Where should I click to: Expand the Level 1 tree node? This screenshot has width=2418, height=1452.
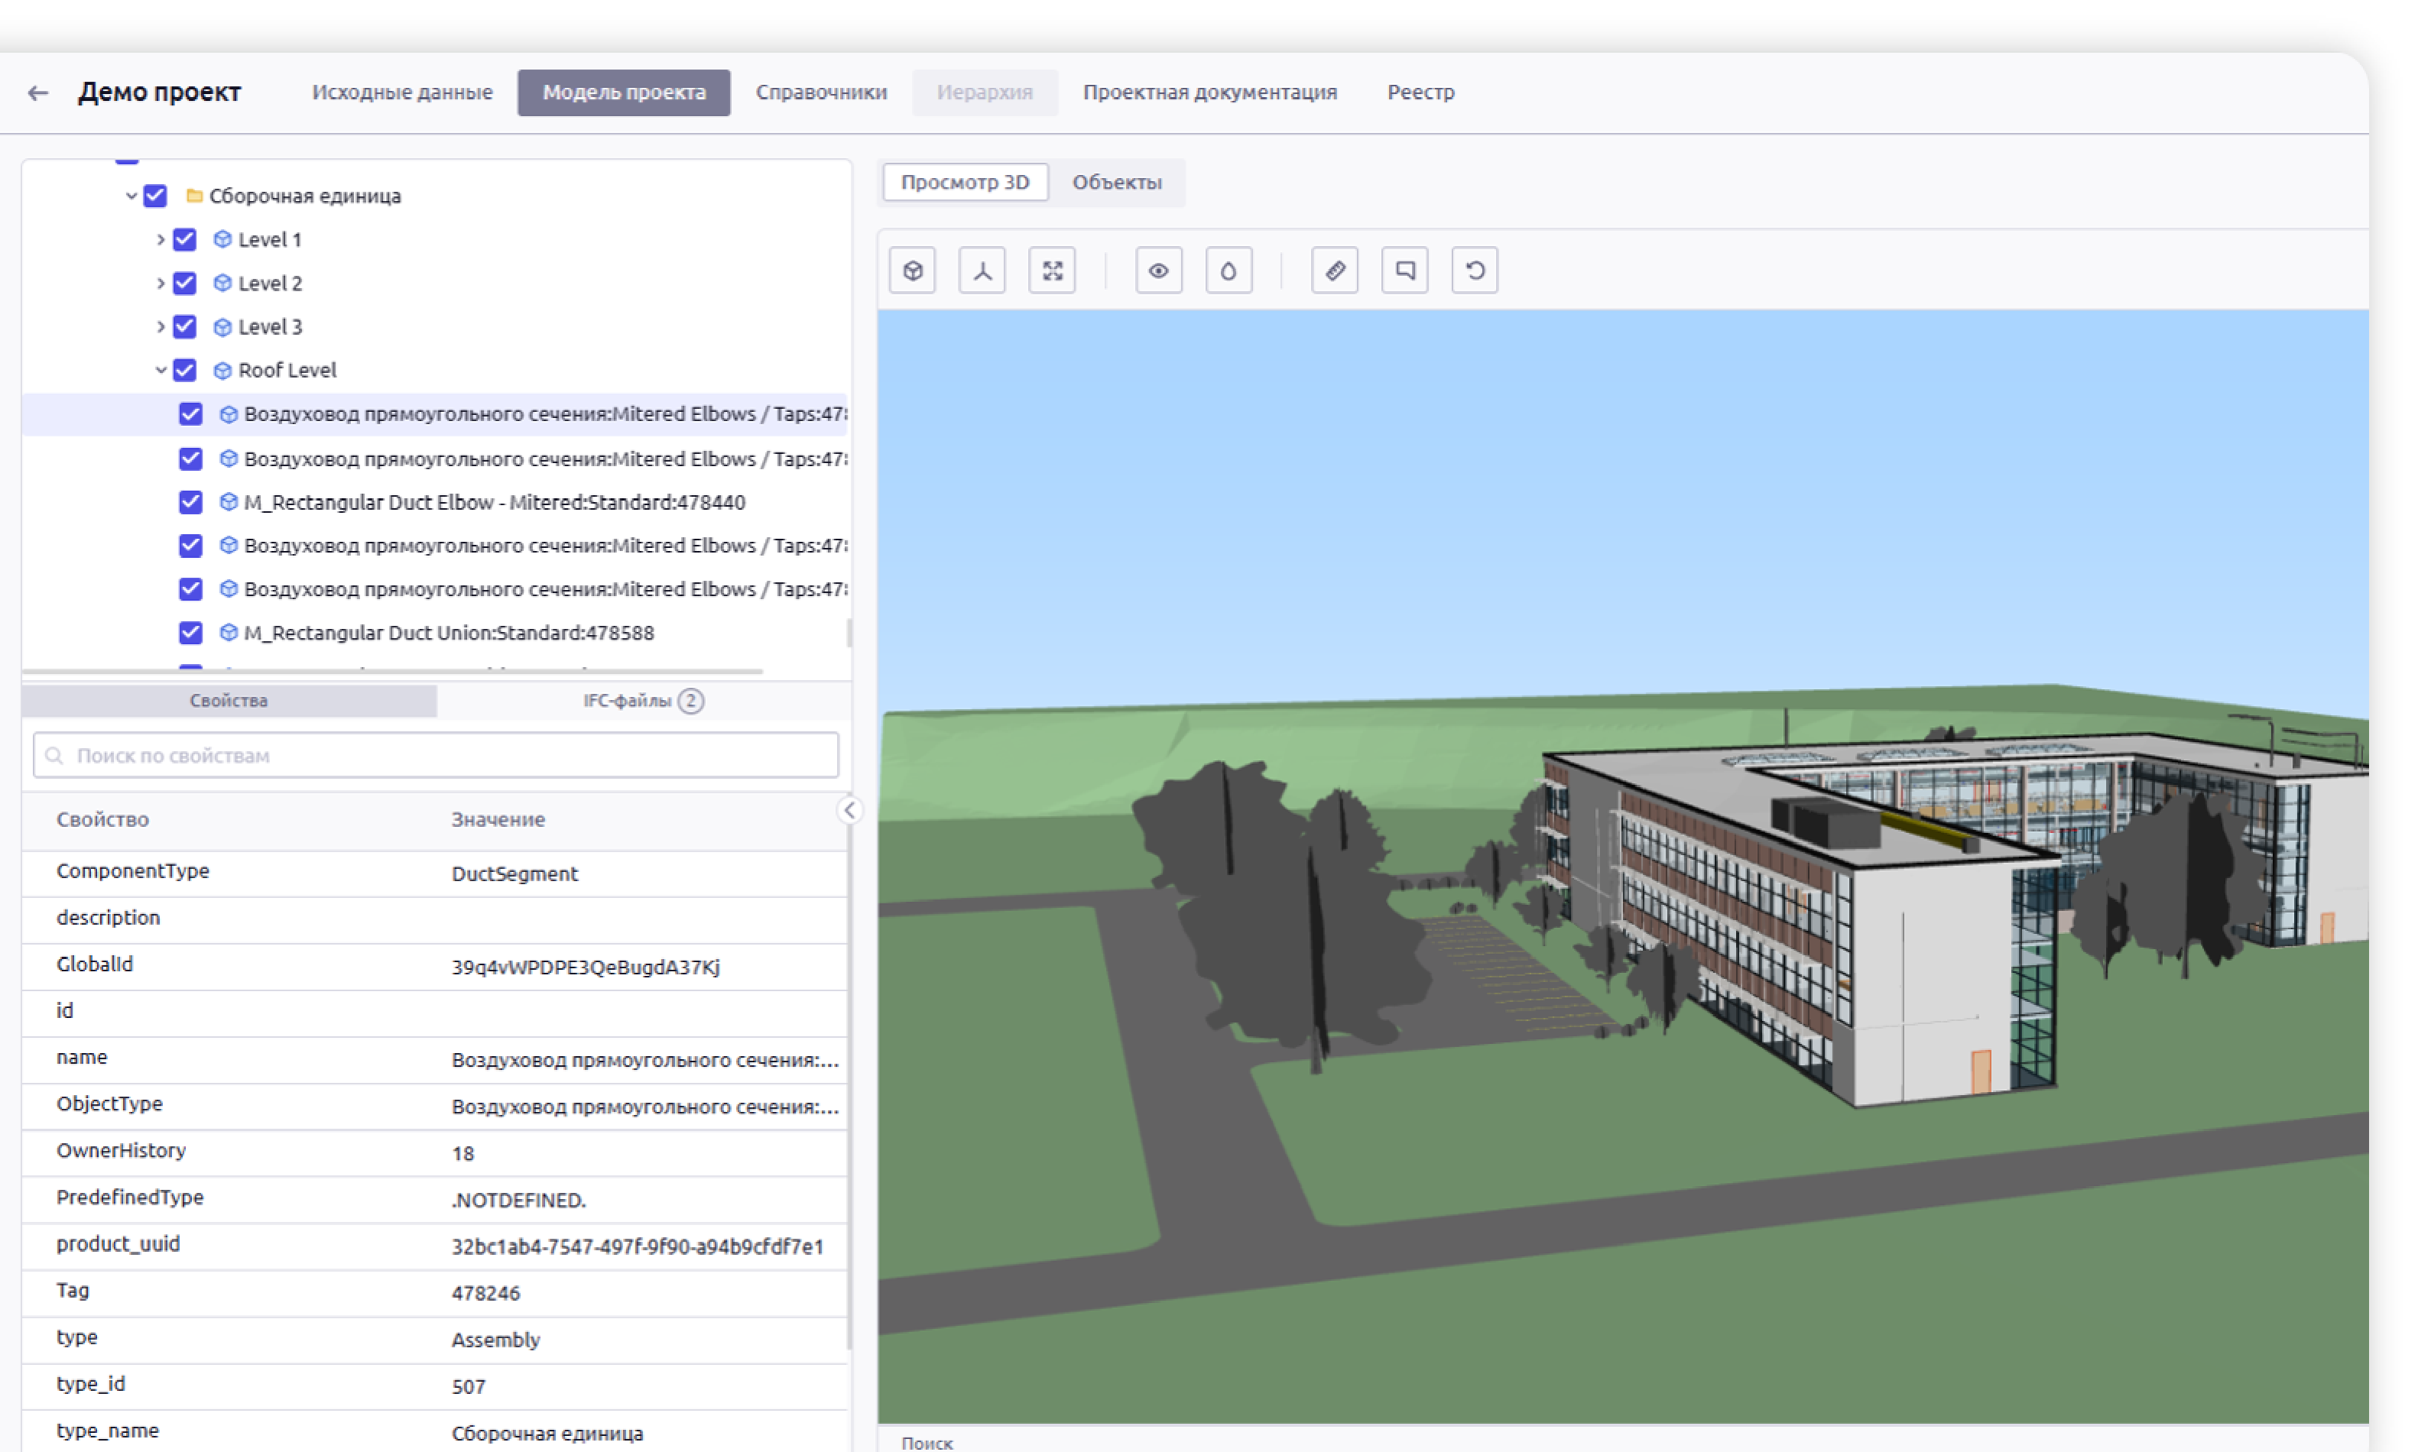161,238
